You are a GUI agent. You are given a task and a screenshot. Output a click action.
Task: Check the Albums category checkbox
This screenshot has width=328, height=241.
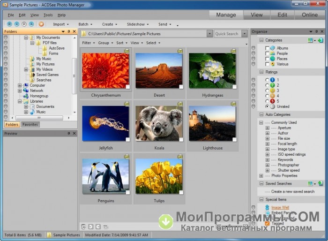pyautogui.click(x=267, y=48)
